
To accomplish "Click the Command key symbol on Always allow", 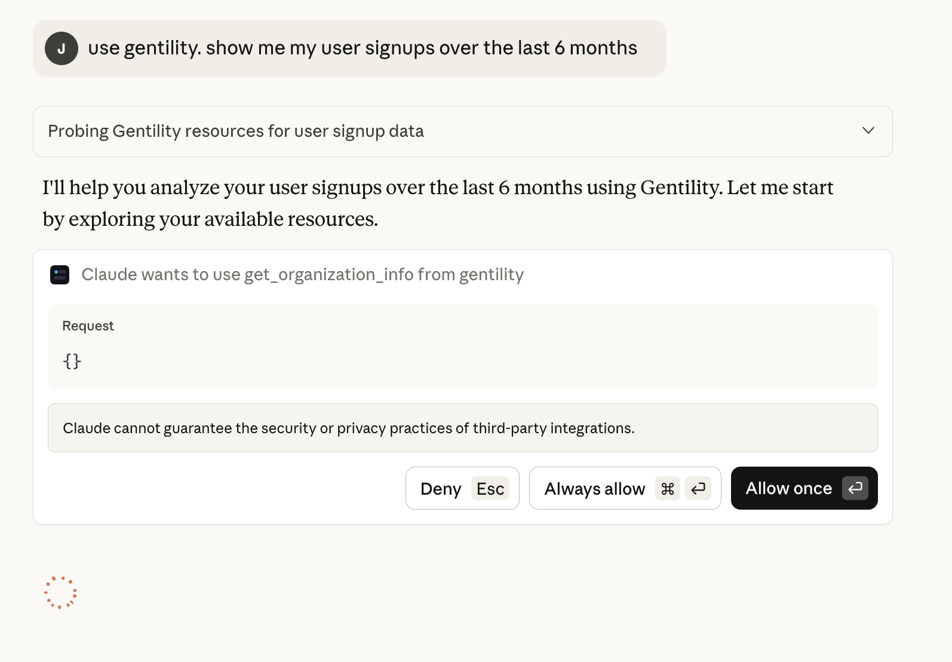I will click(668, 488).
